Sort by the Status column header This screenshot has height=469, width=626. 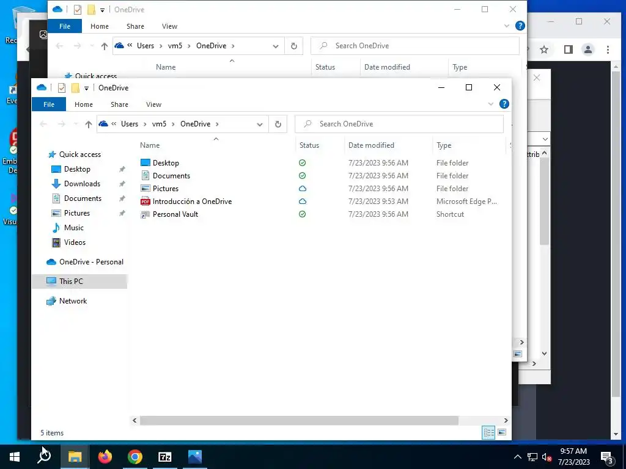pyautogui.click(x=309, y=145)
